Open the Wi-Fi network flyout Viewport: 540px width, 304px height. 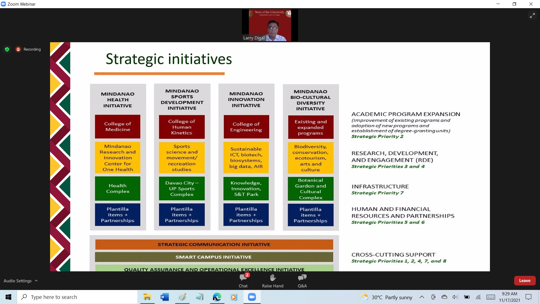(x=478, y=297)
